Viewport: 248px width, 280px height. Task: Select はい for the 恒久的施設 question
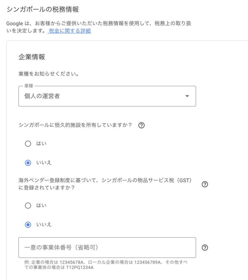click(28, 144)
